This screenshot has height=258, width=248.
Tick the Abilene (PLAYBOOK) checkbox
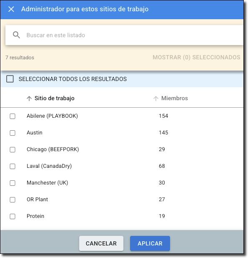click(x=13, y=116)
